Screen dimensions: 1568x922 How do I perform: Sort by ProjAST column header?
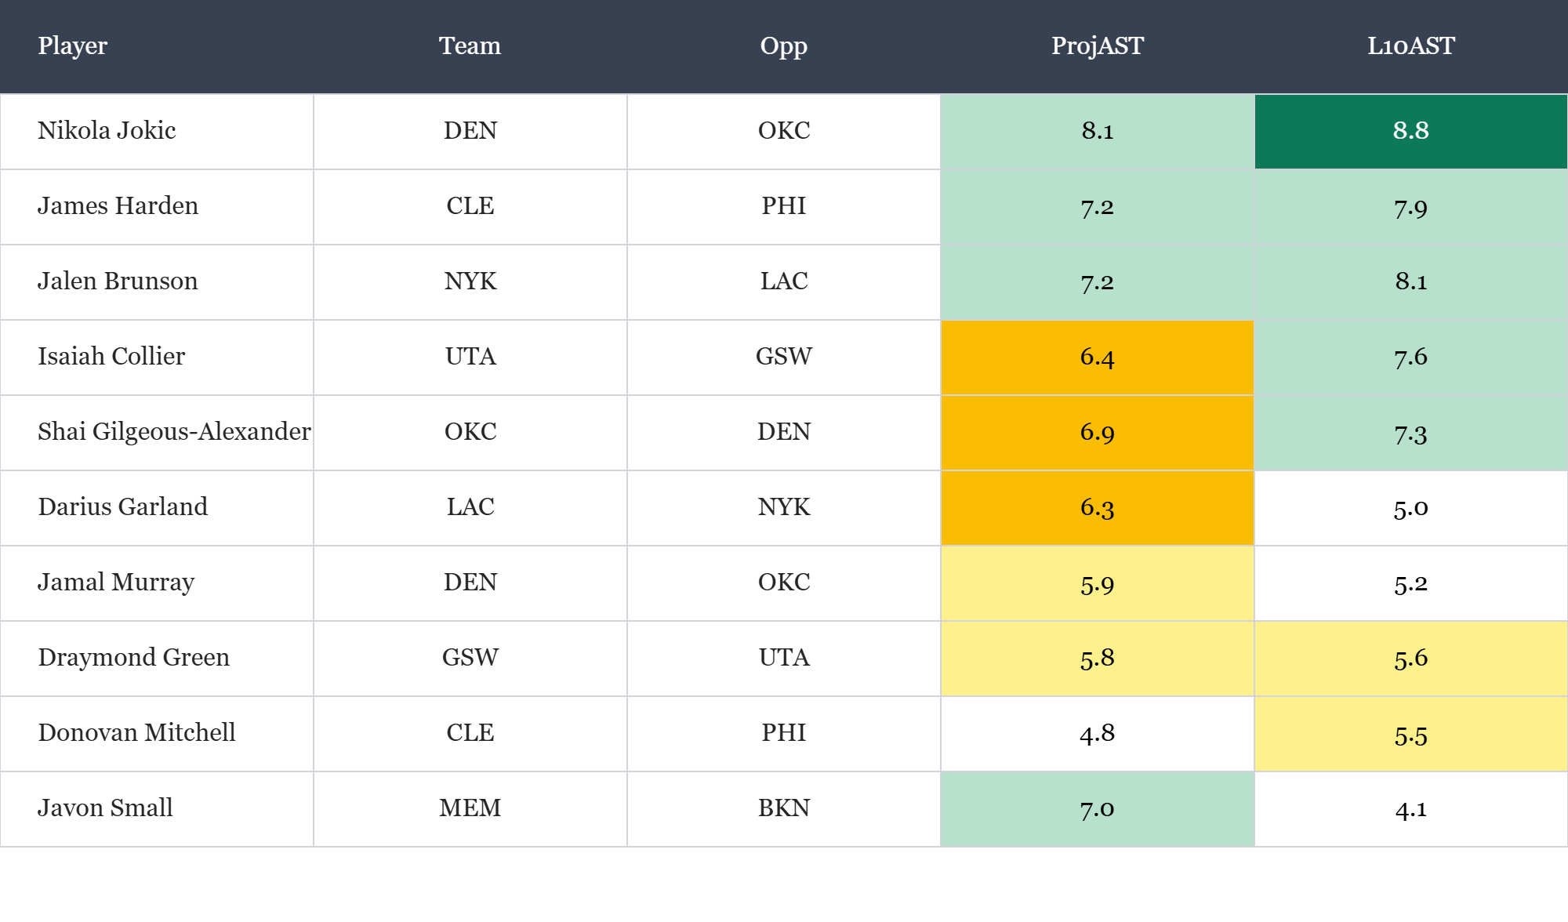[x=1097, y=46]
